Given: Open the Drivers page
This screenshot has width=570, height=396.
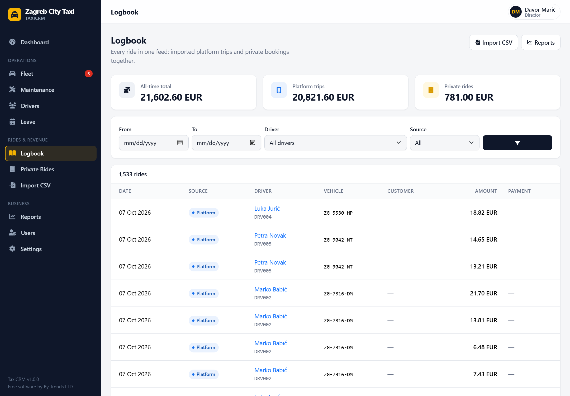Looking at the screenshot, I should [x=51, y=106].
